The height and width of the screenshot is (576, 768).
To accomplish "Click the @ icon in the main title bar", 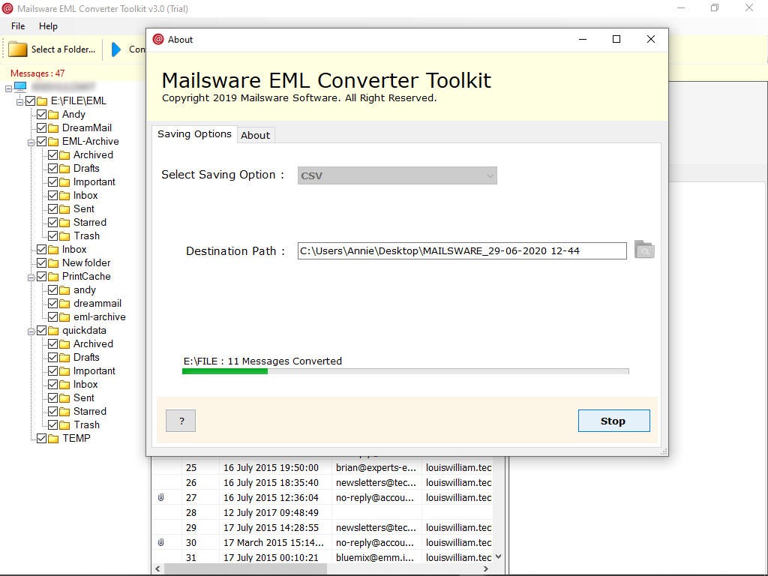I will (9, 8).
